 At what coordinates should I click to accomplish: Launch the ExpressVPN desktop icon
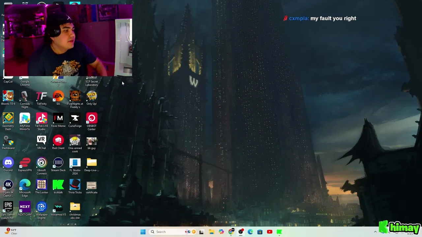coord(25,165)
